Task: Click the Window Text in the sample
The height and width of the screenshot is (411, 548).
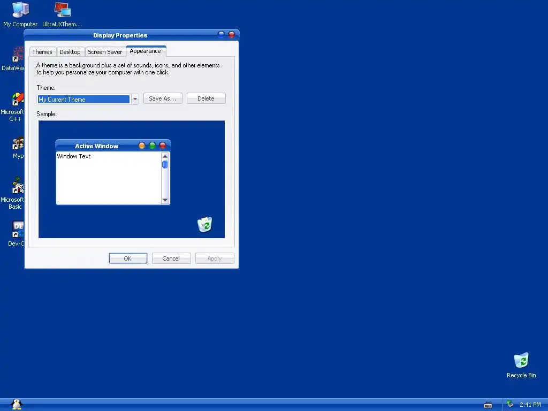Action: pos(74,156)
